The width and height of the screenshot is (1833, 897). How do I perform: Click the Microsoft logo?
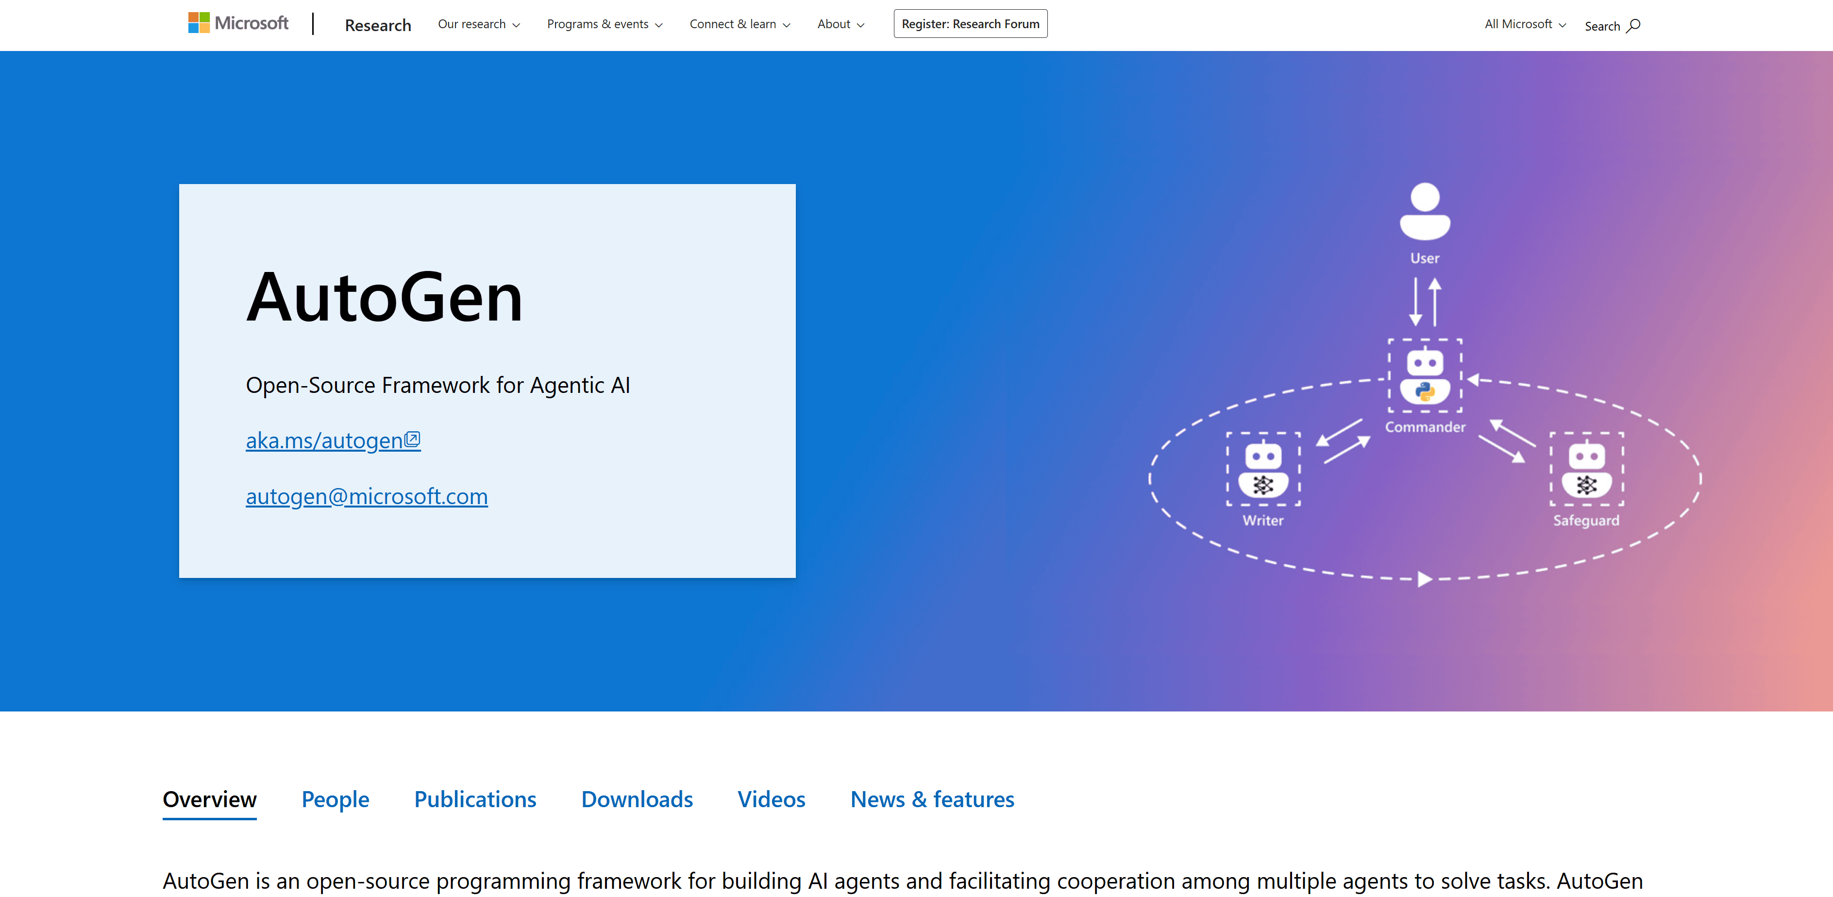click(237, 23)
